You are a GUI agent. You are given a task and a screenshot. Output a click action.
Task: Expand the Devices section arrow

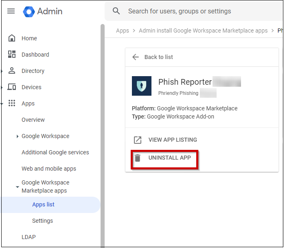2,88
